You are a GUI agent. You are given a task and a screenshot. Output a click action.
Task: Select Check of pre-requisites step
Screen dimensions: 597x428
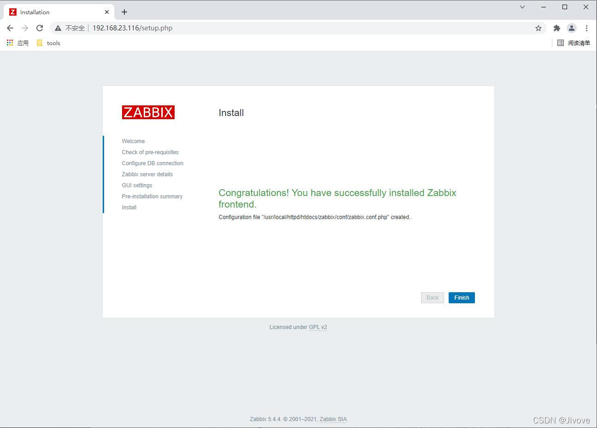tap(150, 152)
